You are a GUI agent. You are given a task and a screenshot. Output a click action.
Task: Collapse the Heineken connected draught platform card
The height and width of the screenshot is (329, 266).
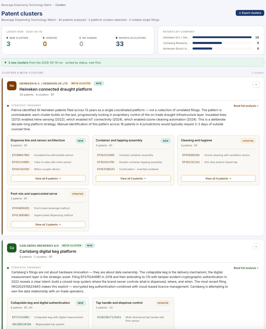(x=256, y=84)
